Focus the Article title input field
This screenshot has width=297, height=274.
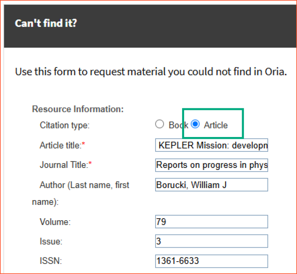(x=211, y=145)
